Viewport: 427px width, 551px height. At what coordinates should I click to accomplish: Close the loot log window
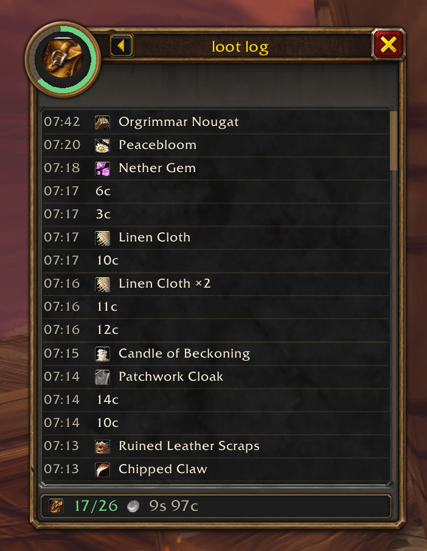click(x=388, y=44)
